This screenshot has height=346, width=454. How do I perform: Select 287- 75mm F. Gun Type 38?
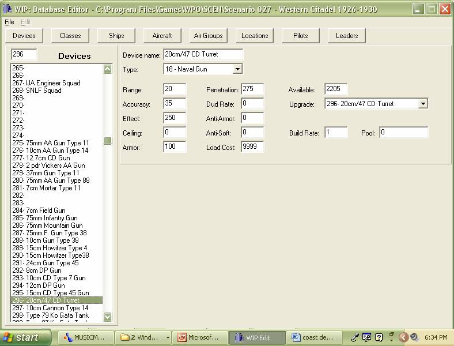coord(56,233)
